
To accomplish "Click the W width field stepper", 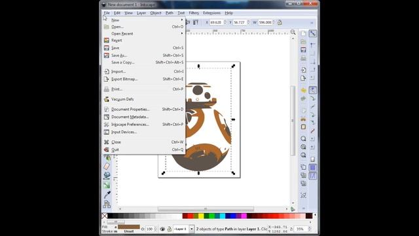I will 274,22.
